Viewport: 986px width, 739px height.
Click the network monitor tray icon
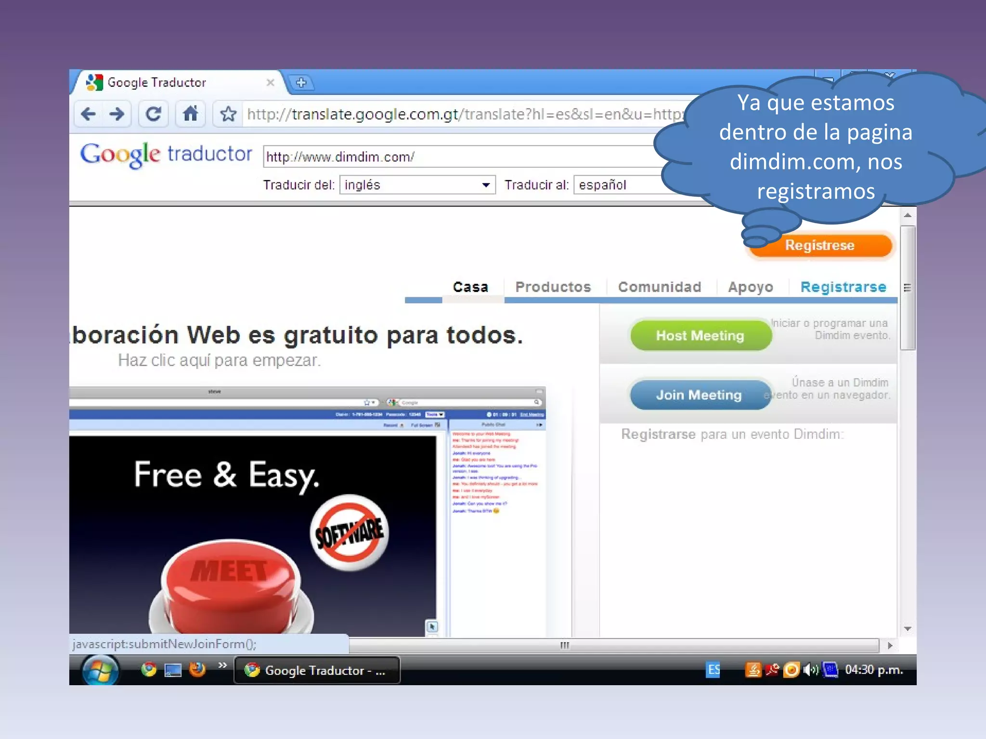pos(830,670)
